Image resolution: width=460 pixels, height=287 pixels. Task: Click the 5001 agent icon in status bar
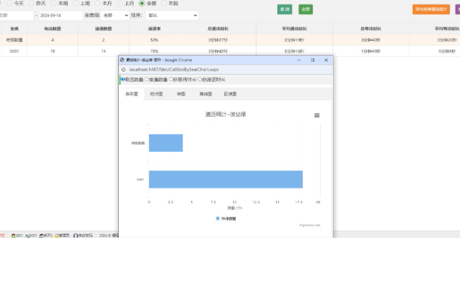(13, 235)
